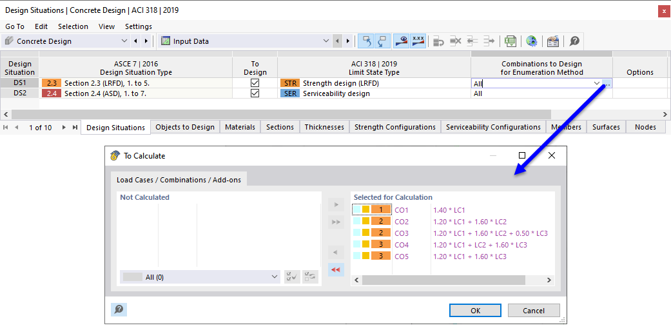
Task: Go to previous tab with the navigator
Action: 17,127
